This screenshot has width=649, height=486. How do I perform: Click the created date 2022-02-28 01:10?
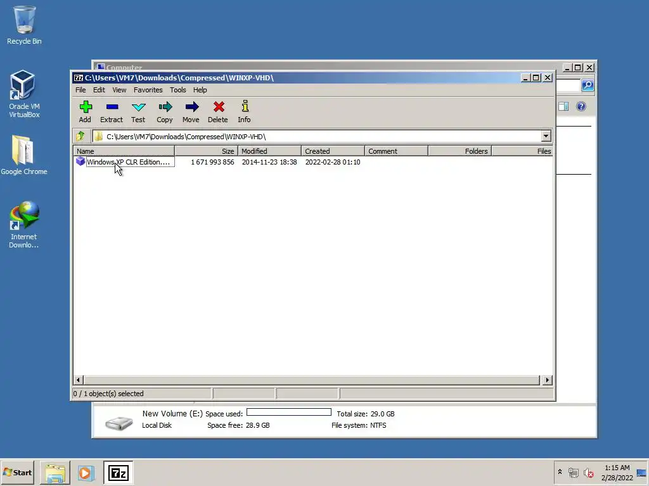click(333, 162)
